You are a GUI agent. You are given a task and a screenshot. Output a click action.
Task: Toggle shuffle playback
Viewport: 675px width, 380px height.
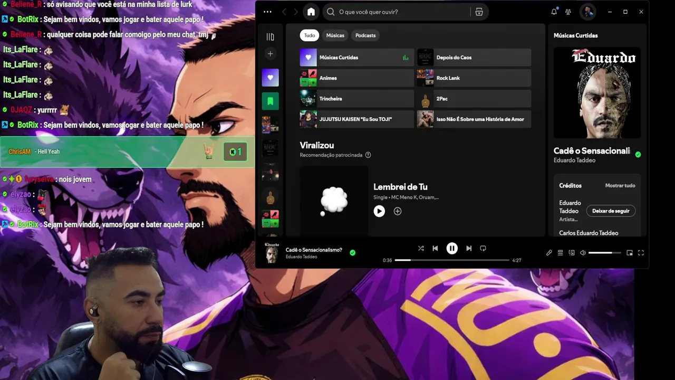421,249
